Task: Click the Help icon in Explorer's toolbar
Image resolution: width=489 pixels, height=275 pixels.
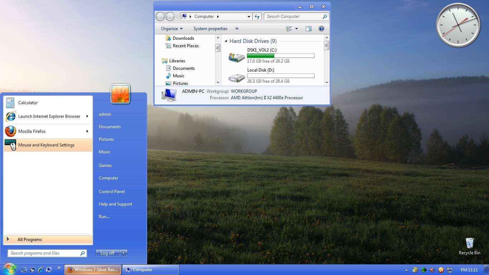Action: [x=321, y=28]
